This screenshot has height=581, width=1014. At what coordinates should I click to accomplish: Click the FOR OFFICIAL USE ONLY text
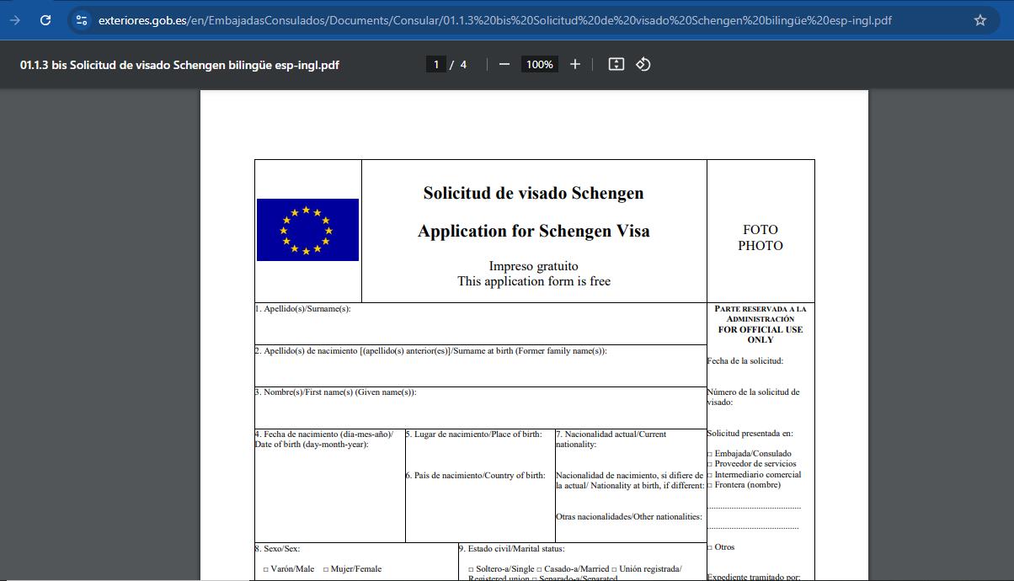[x=760, y=334]
